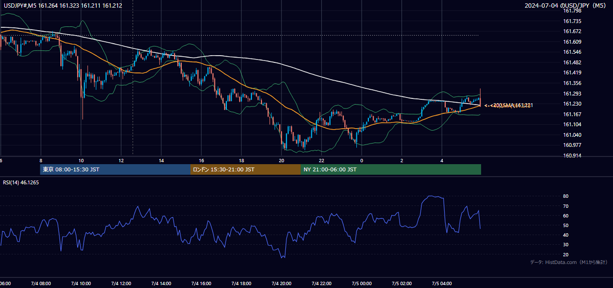
Task: Click the RSI scale value 20
Action: point(566,254)
